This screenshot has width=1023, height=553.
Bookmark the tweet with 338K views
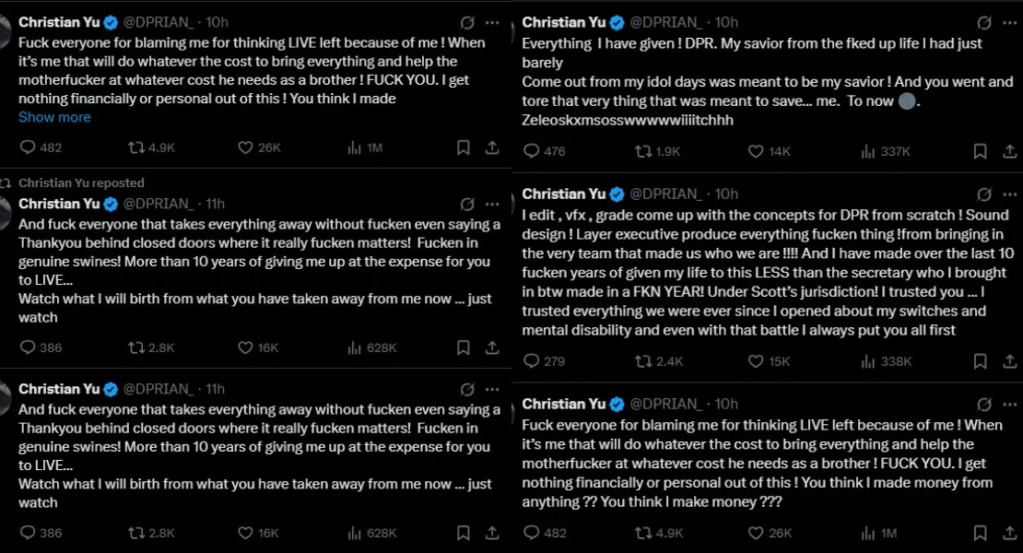coord(981,361)
